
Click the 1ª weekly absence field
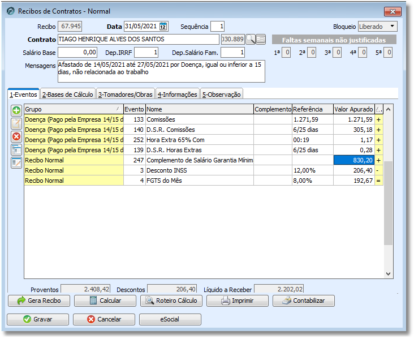[x=287, y=52]
